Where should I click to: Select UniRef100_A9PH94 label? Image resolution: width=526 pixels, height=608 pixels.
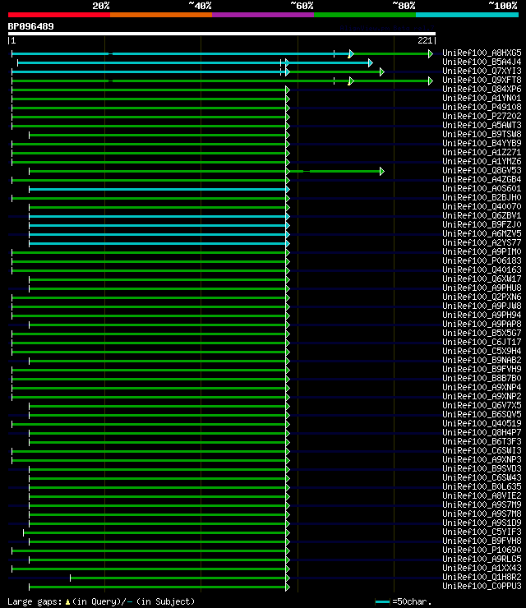[482, 315]
